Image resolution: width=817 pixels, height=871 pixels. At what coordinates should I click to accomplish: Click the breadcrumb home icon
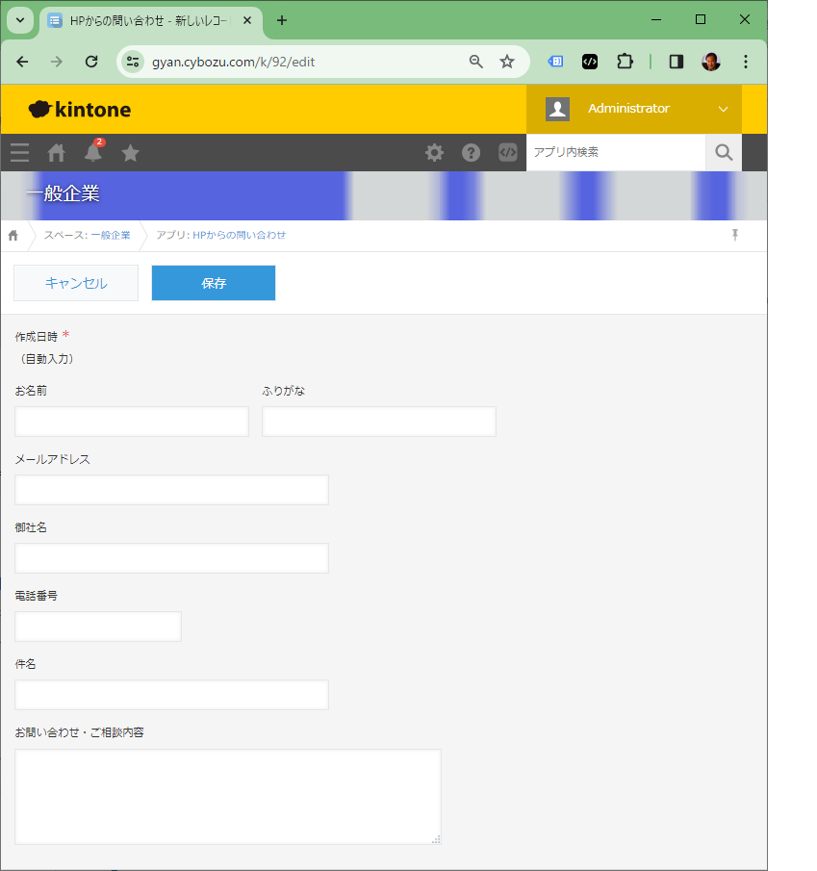point(13,236)
